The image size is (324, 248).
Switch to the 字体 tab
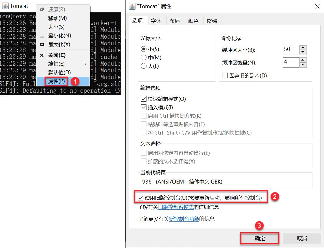[156, 21]
